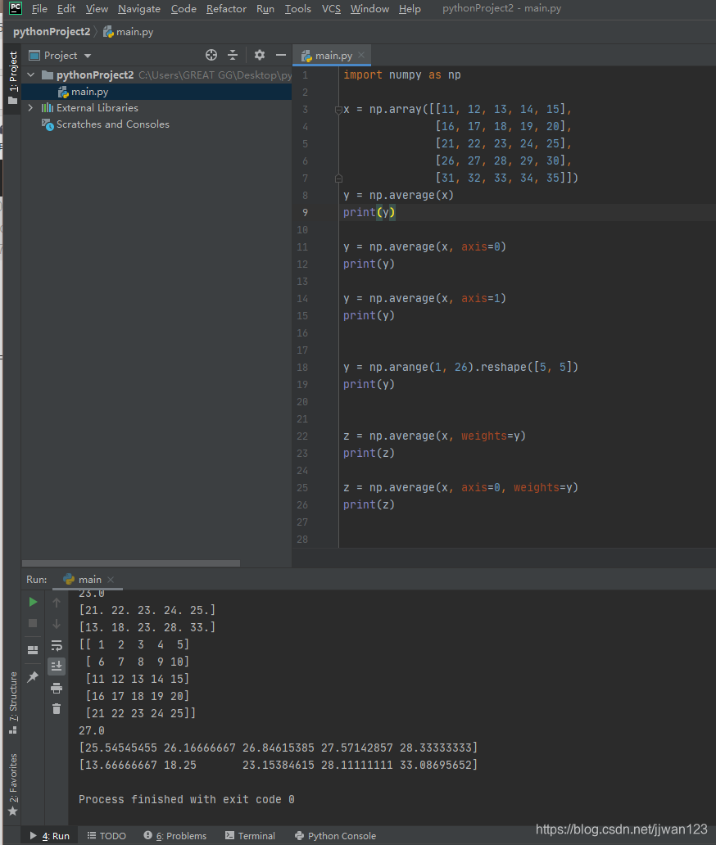Click the PyCharm application logo icon

click(x=15, y=8)
